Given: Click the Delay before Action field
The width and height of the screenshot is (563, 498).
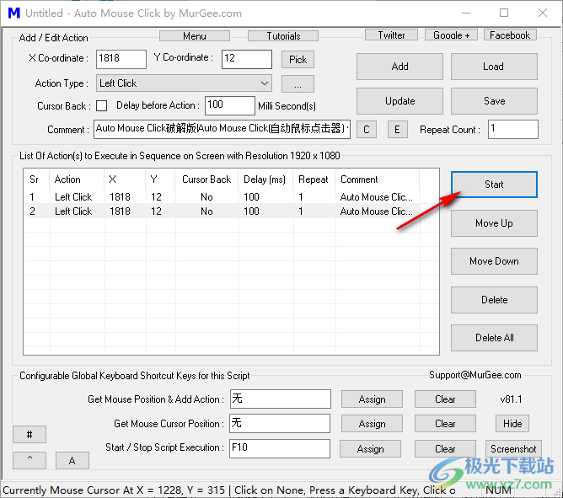Looking at the screenshot, I should coord(230,105).
